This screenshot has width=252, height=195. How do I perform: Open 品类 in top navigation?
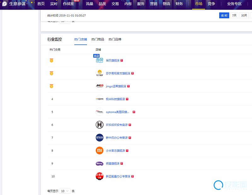coord(102,4)
